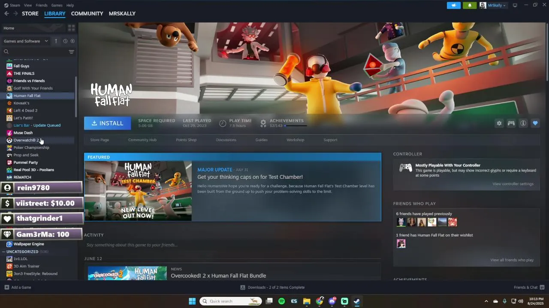The width and height of the screenshot is (549, 308).
Task: Open the Help menu
Action: tap(70, 5)
